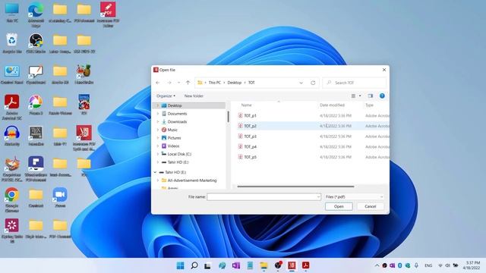Expand the Pictures node in navigation tree
Viewport: 486px width, 273px height.
(x=157, y=138)
